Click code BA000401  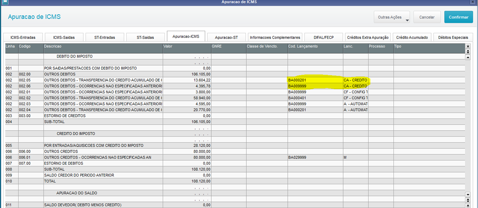coord(297,98)
